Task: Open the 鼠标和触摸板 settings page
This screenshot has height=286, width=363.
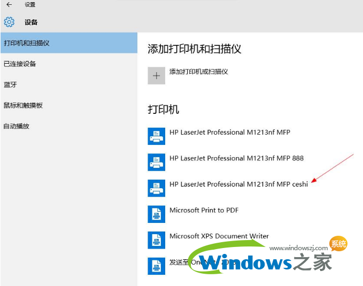Action: tap(69, 105)
